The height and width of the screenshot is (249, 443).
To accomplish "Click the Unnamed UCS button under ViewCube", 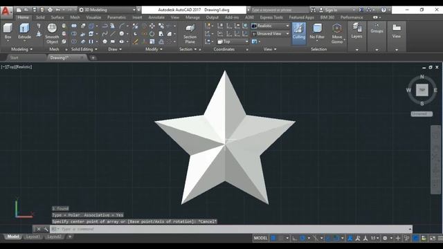I will (x=422, y=113).
